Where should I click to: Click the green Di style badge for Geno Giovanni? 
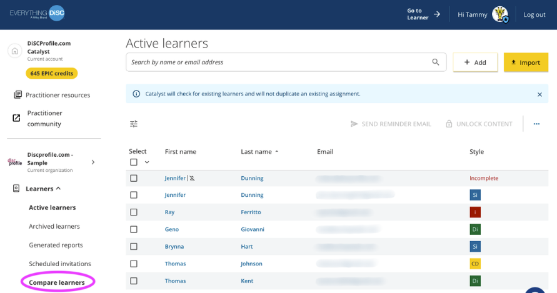[475, 229]
